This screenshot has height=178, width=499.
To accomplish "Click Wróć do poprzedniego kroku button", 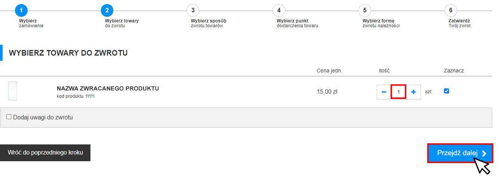I will [45, 153].
